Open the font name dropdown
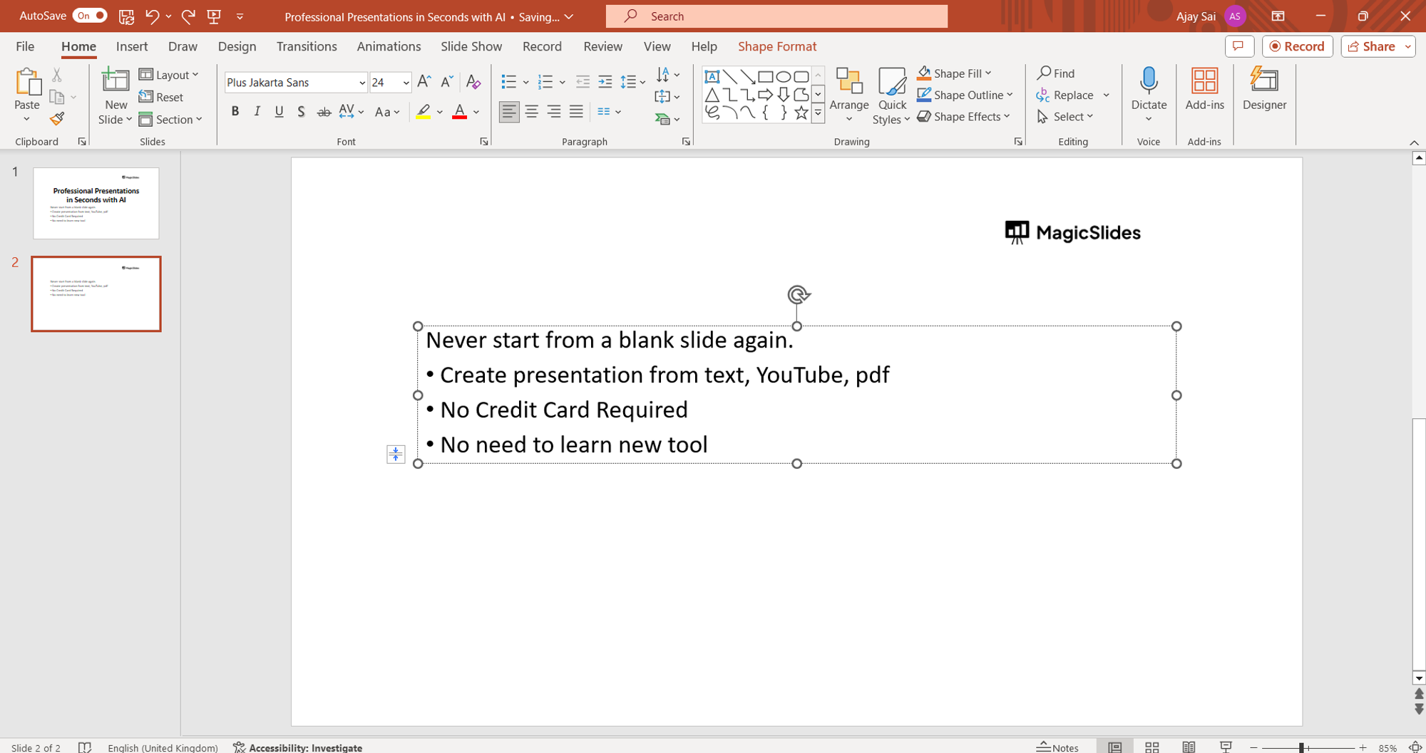This screenshot has width=1426, height=753. [362, 83]
